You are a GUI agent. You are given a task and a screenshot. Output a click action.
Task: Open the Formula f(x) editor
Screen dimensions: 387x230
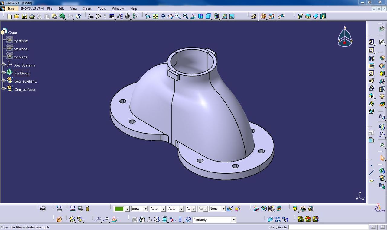point(91,16)
